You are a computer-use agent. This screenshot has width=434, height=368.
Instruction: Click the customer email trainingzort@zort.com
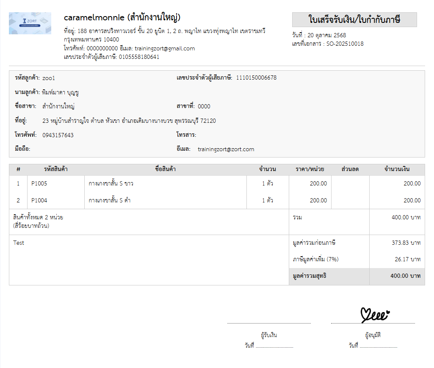[226, 149]
